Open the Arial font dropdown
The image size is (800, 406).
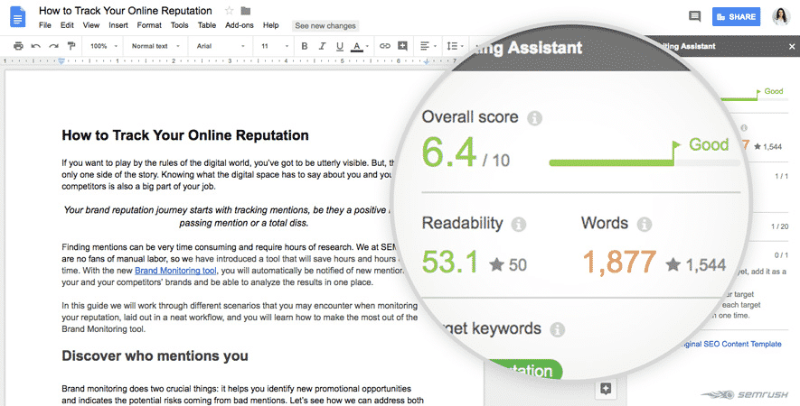(x=219, y=45)
